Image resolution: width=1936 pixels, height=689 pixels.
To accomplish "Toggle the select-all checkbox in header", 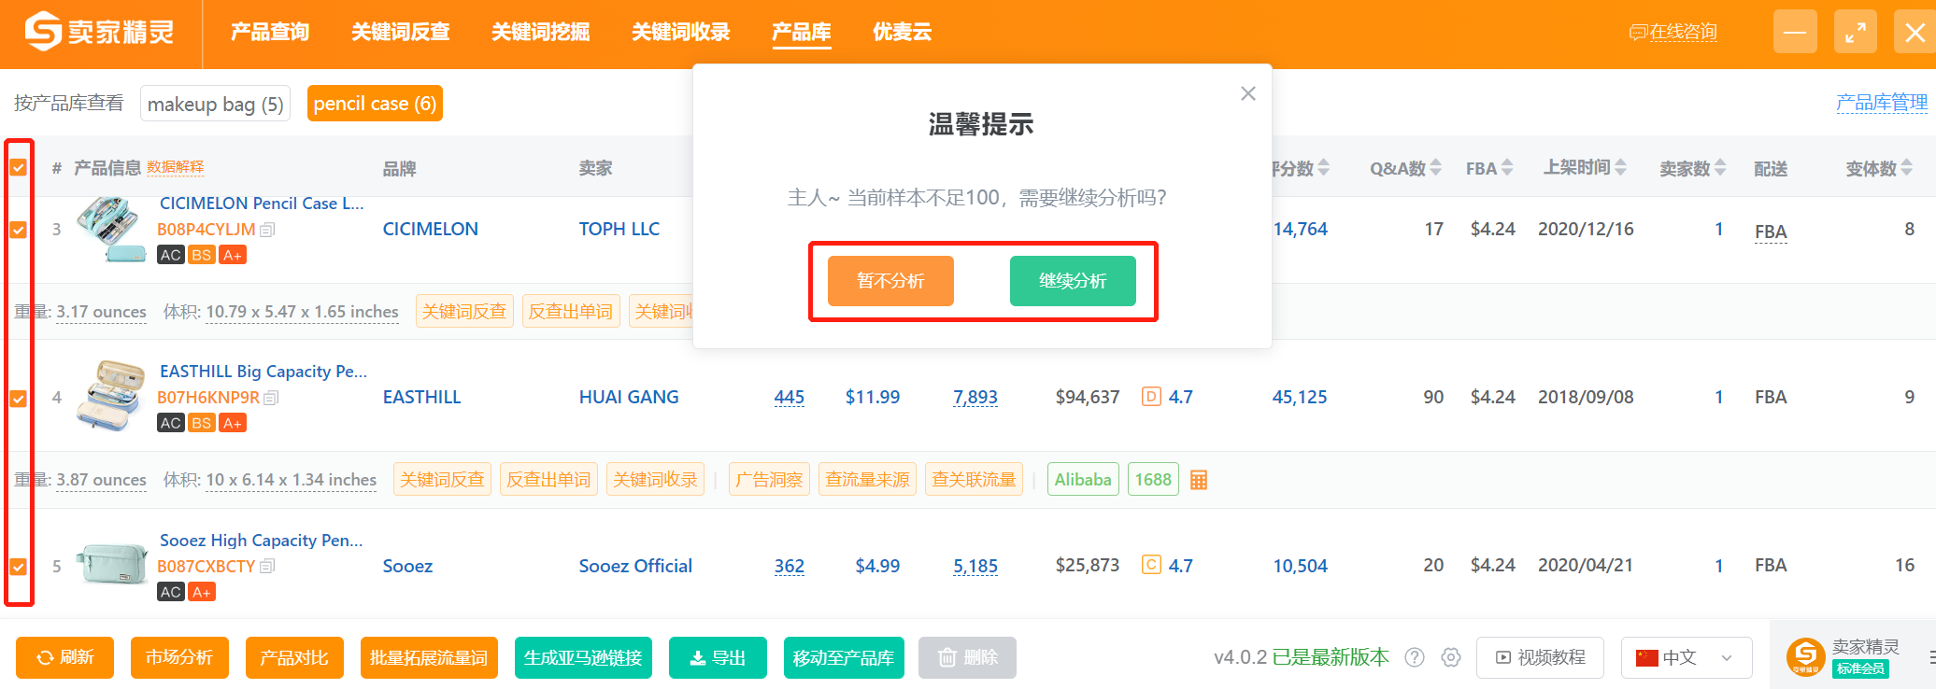I will pos(18,168).
